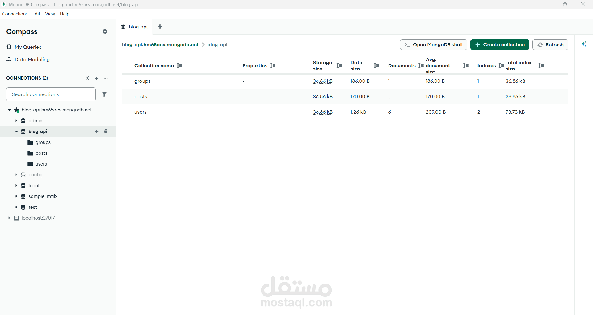Click 73.73 kB total index size
The width and height of the screenshot is (593, 315).
point(515,112)
